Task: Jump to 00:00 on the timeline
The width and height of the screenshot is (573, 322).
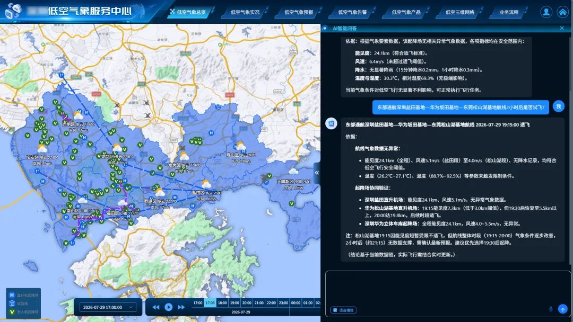Action: (296, 303)
